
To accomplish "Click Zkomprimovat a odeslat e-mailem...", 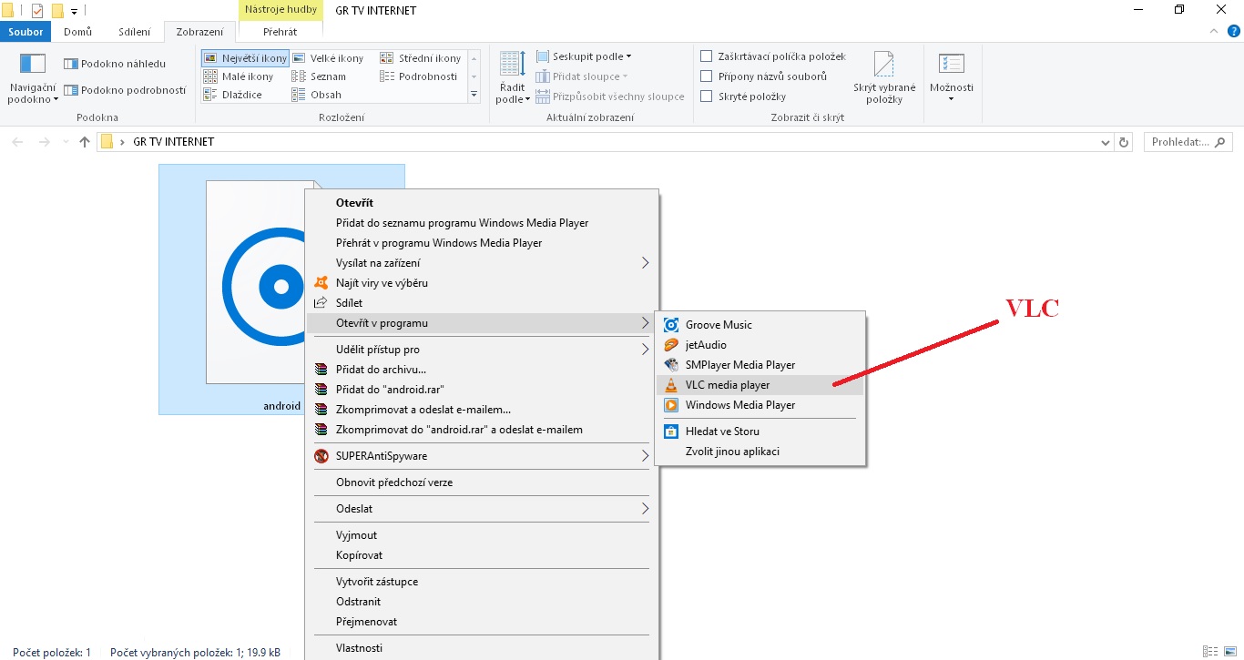I will 481,410.
